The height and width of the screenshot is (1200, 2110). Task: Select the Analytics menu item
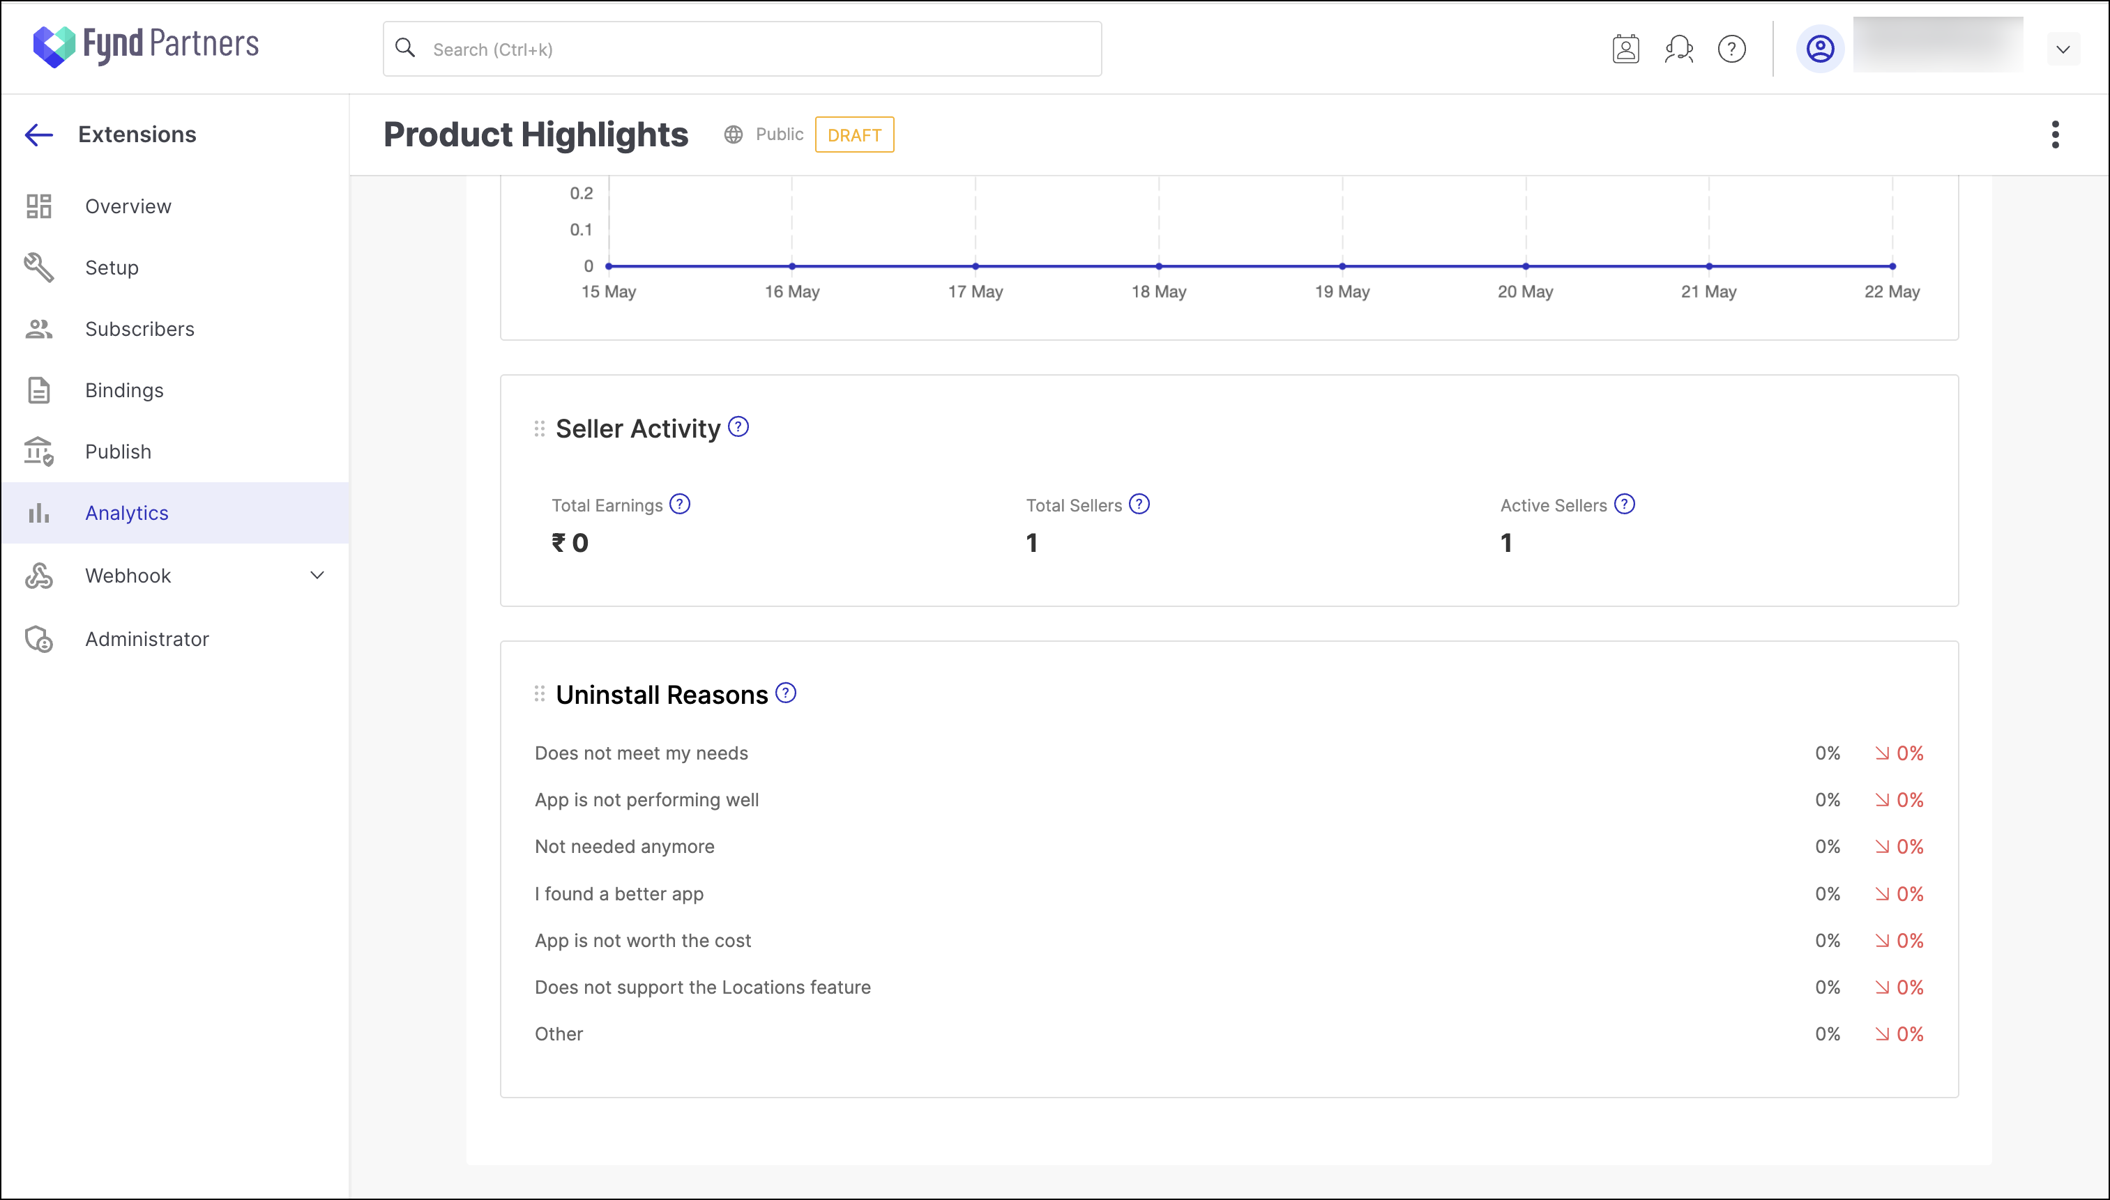pos(175,513)
